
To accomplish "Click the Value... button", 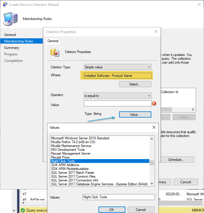I will point(135,114).
